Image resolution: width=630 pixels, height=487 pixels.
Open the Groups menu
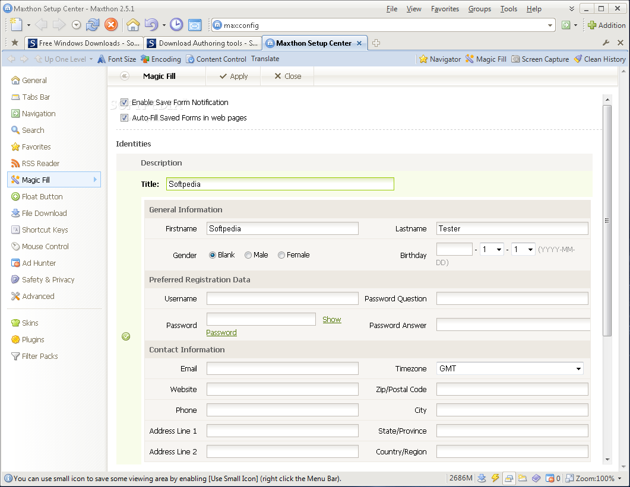point(479,9)
